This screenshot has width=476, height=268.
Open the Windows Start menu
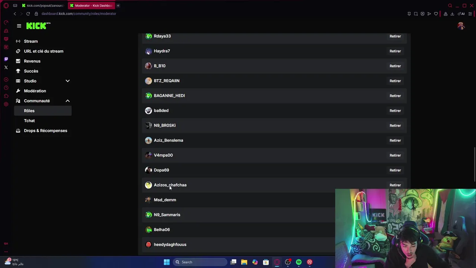tap(167, 262)
